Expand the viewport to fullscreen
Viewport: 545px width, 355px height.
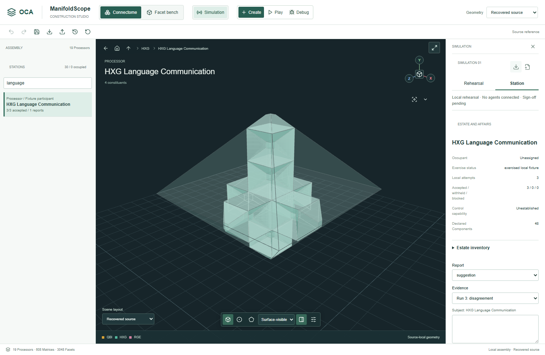tap(434, 48)
